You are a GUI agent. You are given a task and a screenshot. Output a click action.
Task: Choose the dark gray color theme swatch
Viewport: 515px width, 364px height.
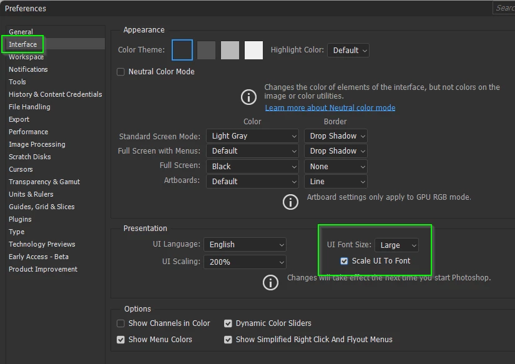click(206, 50)
